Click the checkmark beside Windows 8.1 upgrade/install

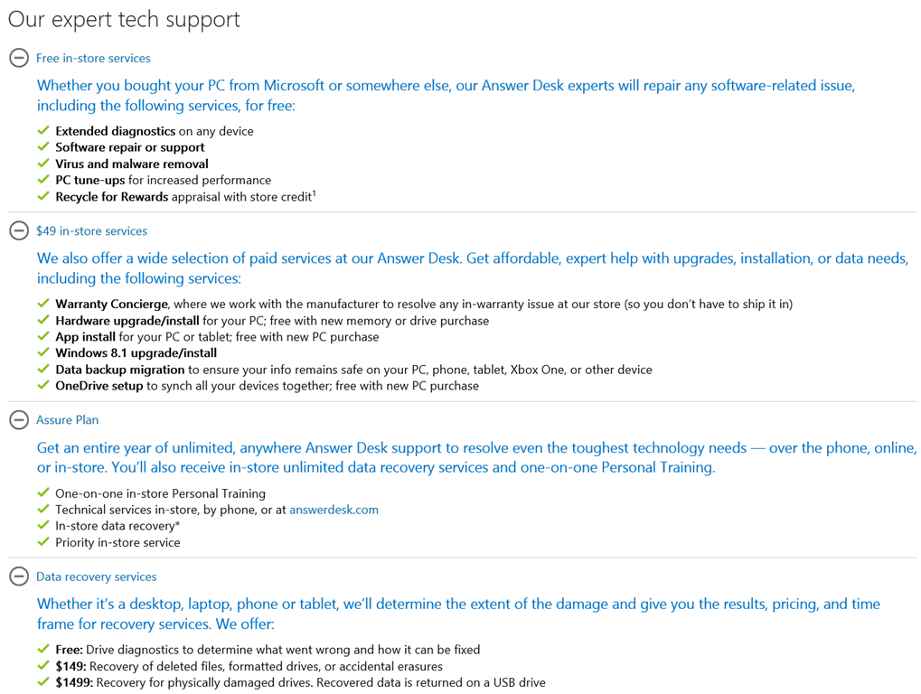43,352
